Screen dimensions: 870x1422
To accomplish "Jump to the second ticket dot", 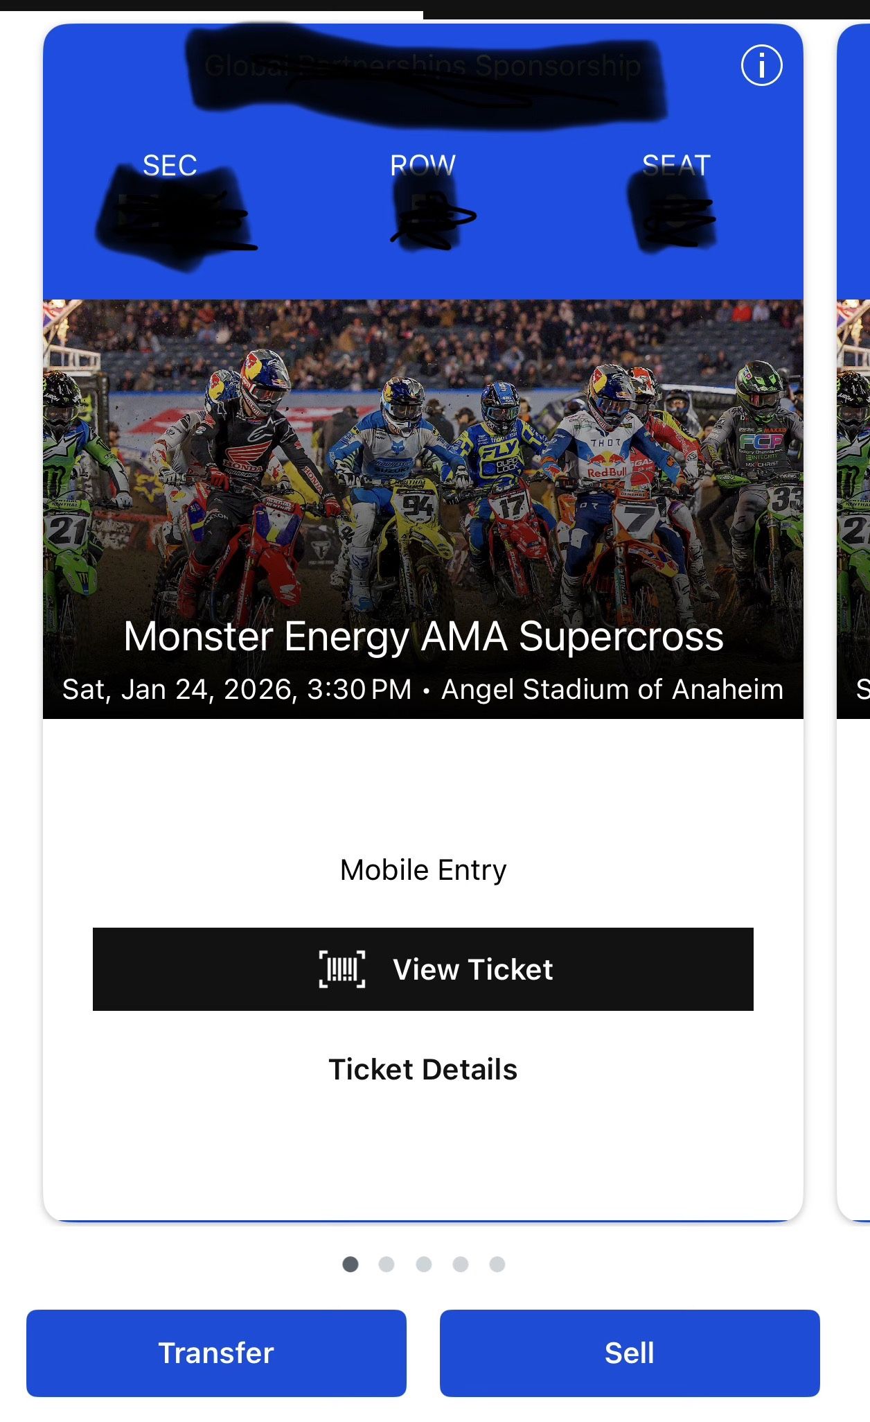I will coord(387,1264).
